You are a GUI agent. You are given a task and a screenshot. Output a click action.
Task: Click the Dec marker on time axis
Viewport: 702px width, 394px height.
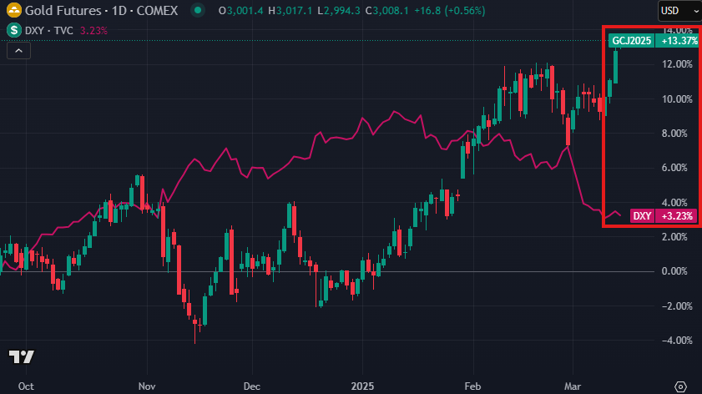click(x=252, y=386)
